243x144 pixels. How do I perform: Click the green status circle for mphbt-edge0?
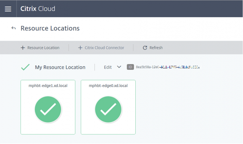point(108,110)
